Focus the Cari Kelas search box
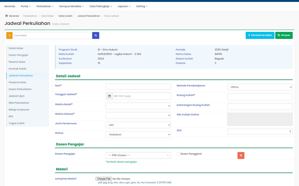The width and height of the screenshot is (299, 186). [52, 35]
